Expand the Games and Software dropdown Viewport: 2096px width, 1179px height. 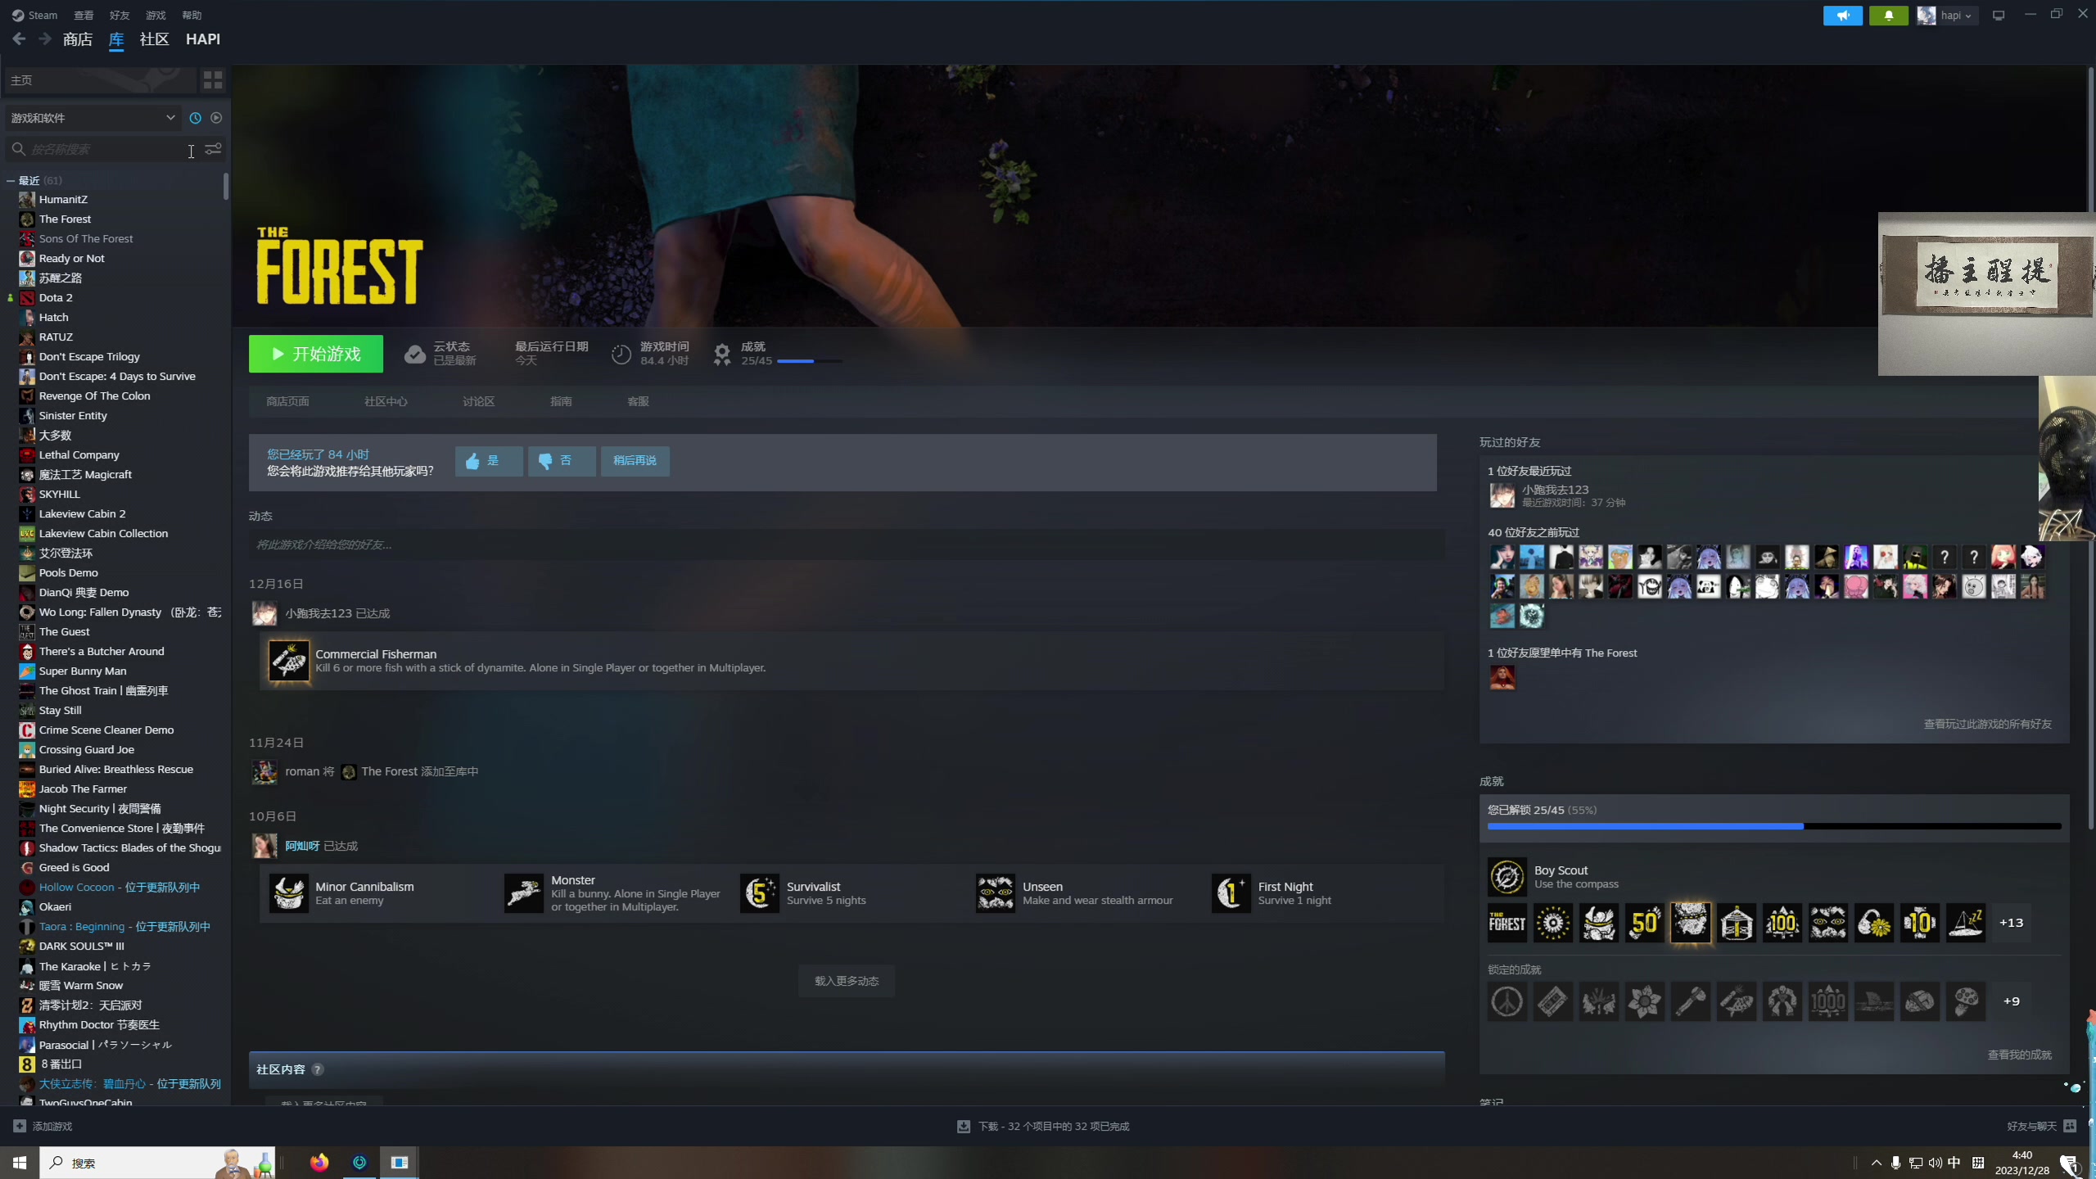coord(93,118)
